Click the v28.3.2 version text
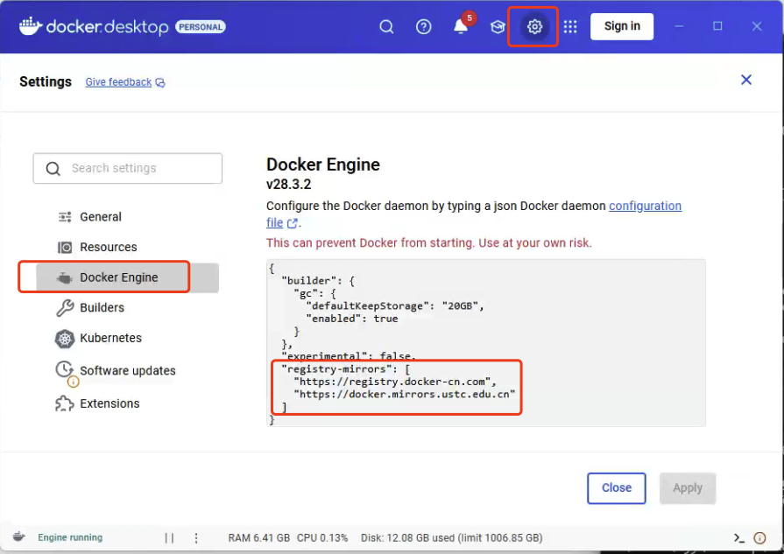Viewport: 784px width, 554px height. pos(288,185)
